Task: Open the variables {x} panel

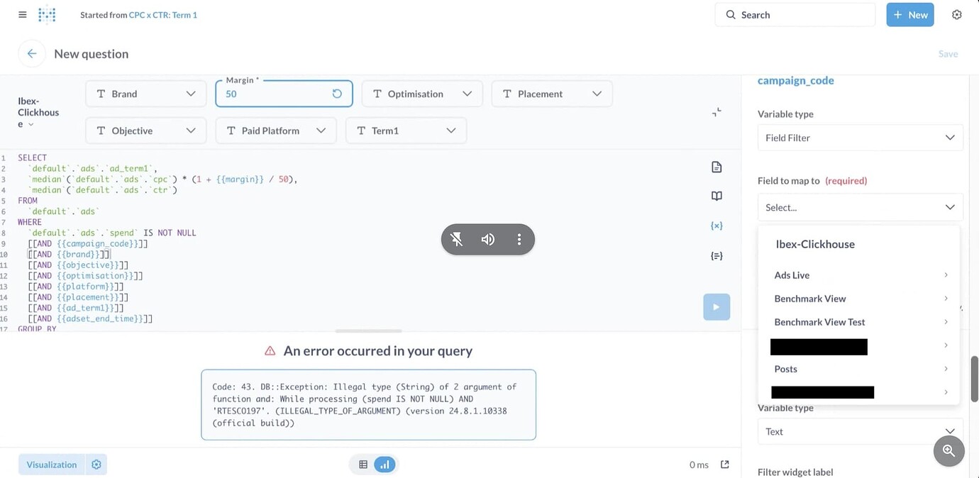Action: point(717,226)
